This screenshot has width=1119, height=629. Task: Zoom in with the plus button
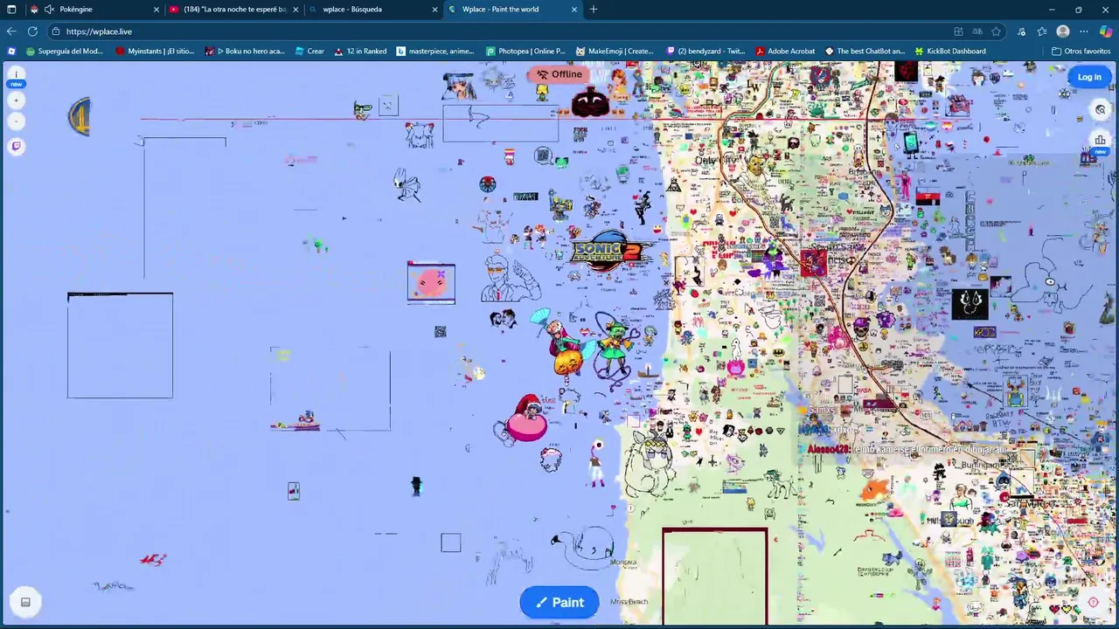coord(16,100)
